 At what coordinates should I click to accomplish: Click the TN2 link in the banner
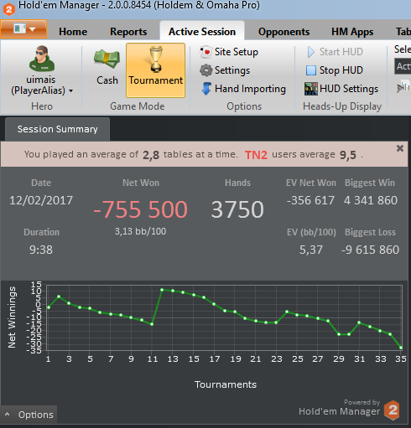(256, 155)
